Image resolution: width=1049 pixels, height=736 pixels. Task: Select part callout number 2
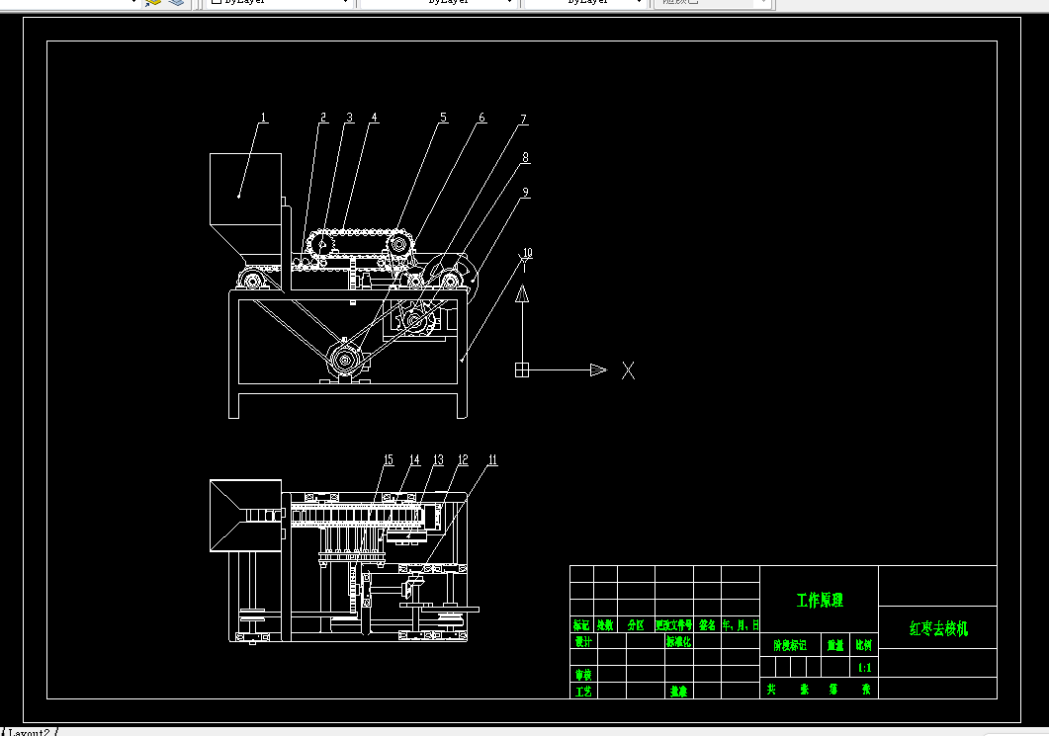(324, 118)
